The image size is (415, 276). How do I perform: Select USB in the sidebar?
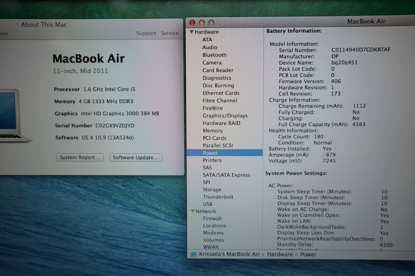(x=207, y=204)
